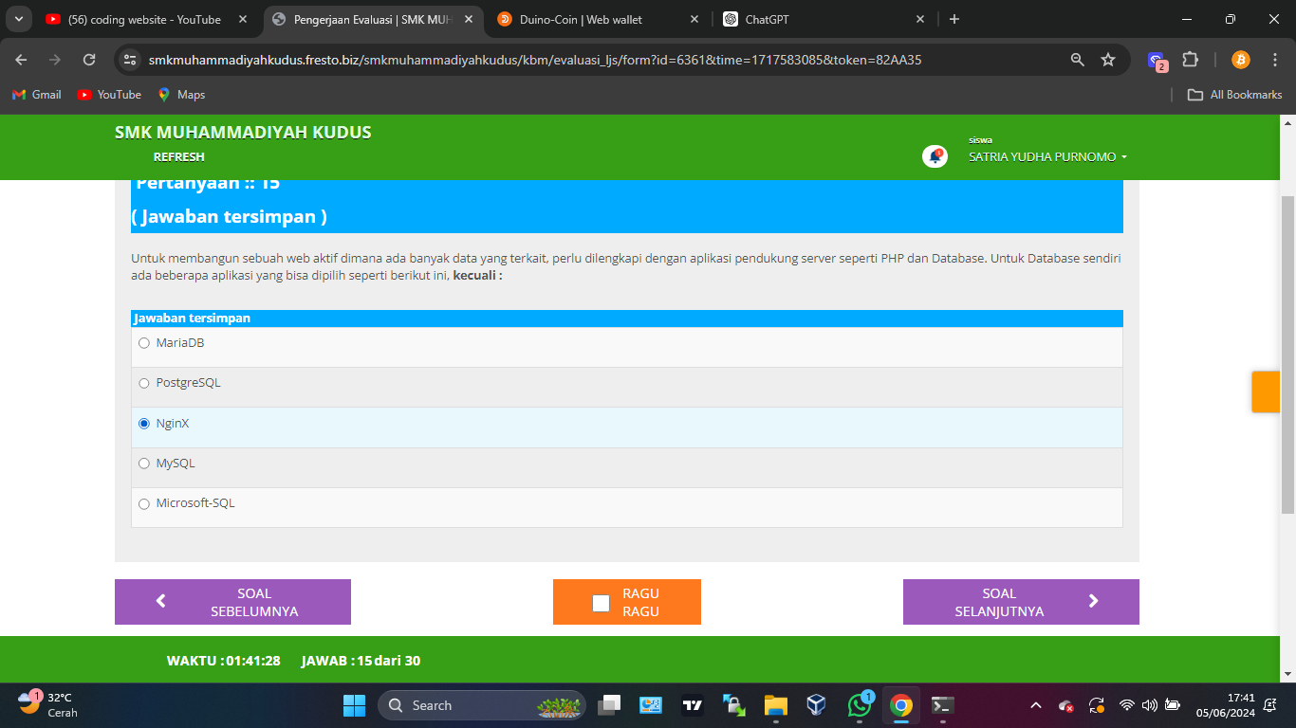Open the YouTube bookmark
The height and width of the screenshot is (728, 1296).
pos(109,95)
